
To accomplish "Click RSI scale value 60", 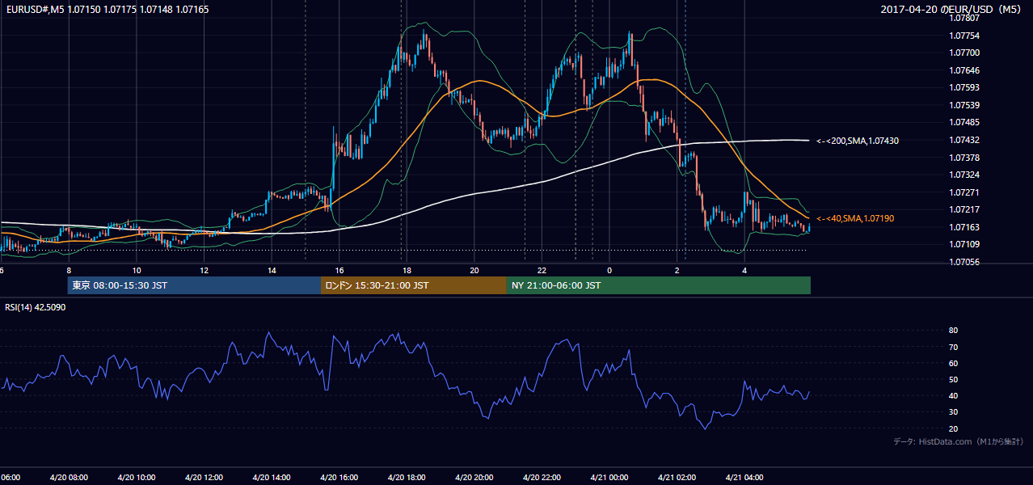I will (x=954, y=363).
